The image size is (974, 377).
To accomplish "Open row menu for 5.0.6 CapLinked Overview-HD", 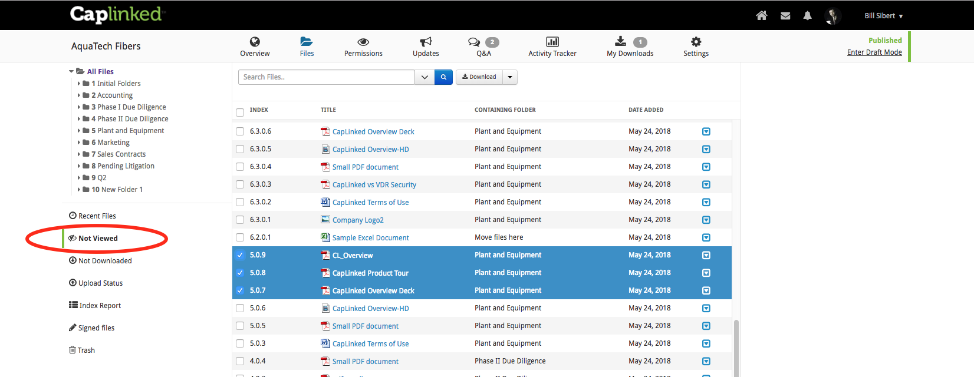I will (x=706, y=308).
